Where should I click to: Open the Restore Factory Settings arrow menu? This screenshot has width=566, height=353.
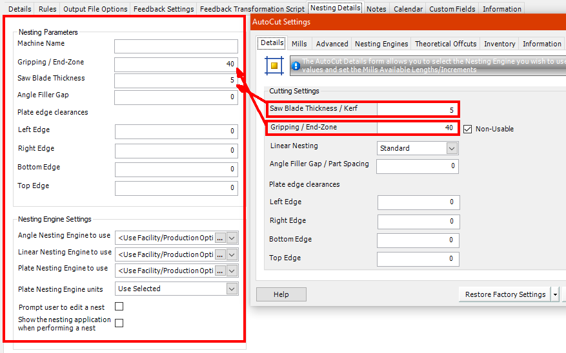click(x=555, y=294)
